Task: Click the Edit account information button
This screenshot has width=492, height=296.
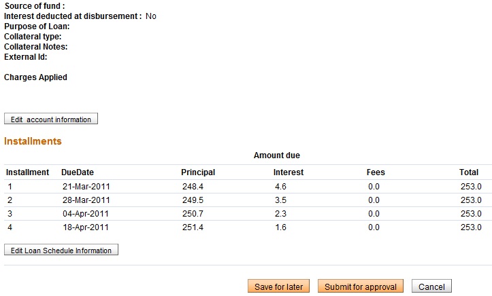Action: click(51, 119)
